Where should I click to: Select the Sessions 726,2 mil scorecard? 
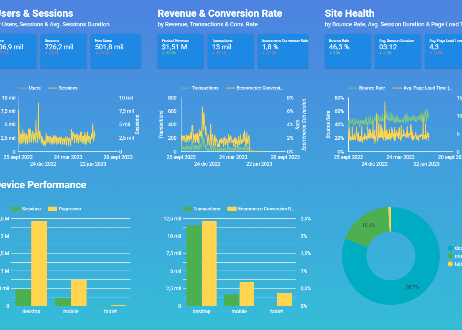coord(64,51)
